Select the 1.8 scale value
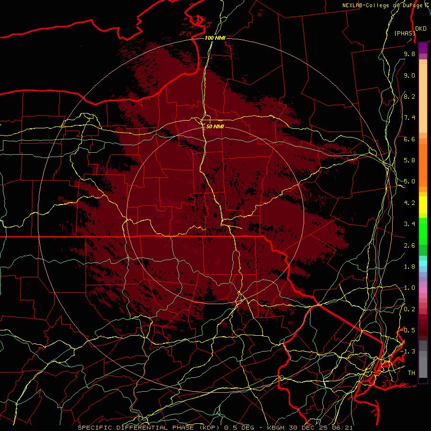The width and height of the screenshot is (431, 431). tap(409, 267)
